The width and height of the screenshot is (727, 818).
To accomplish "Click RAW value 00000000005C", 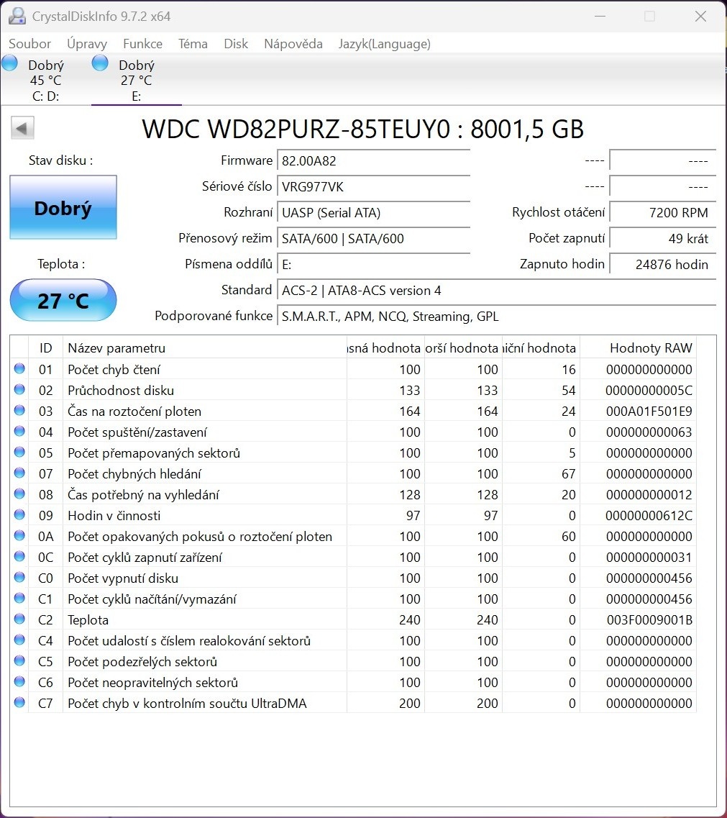I will tap(649, 390).
